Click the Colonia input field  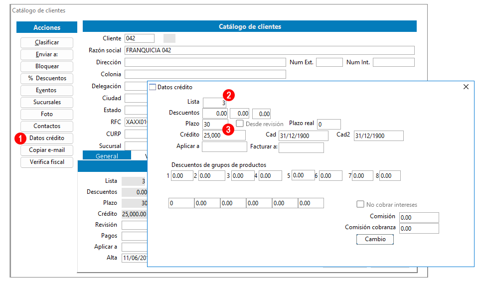[x=205, y=74]
